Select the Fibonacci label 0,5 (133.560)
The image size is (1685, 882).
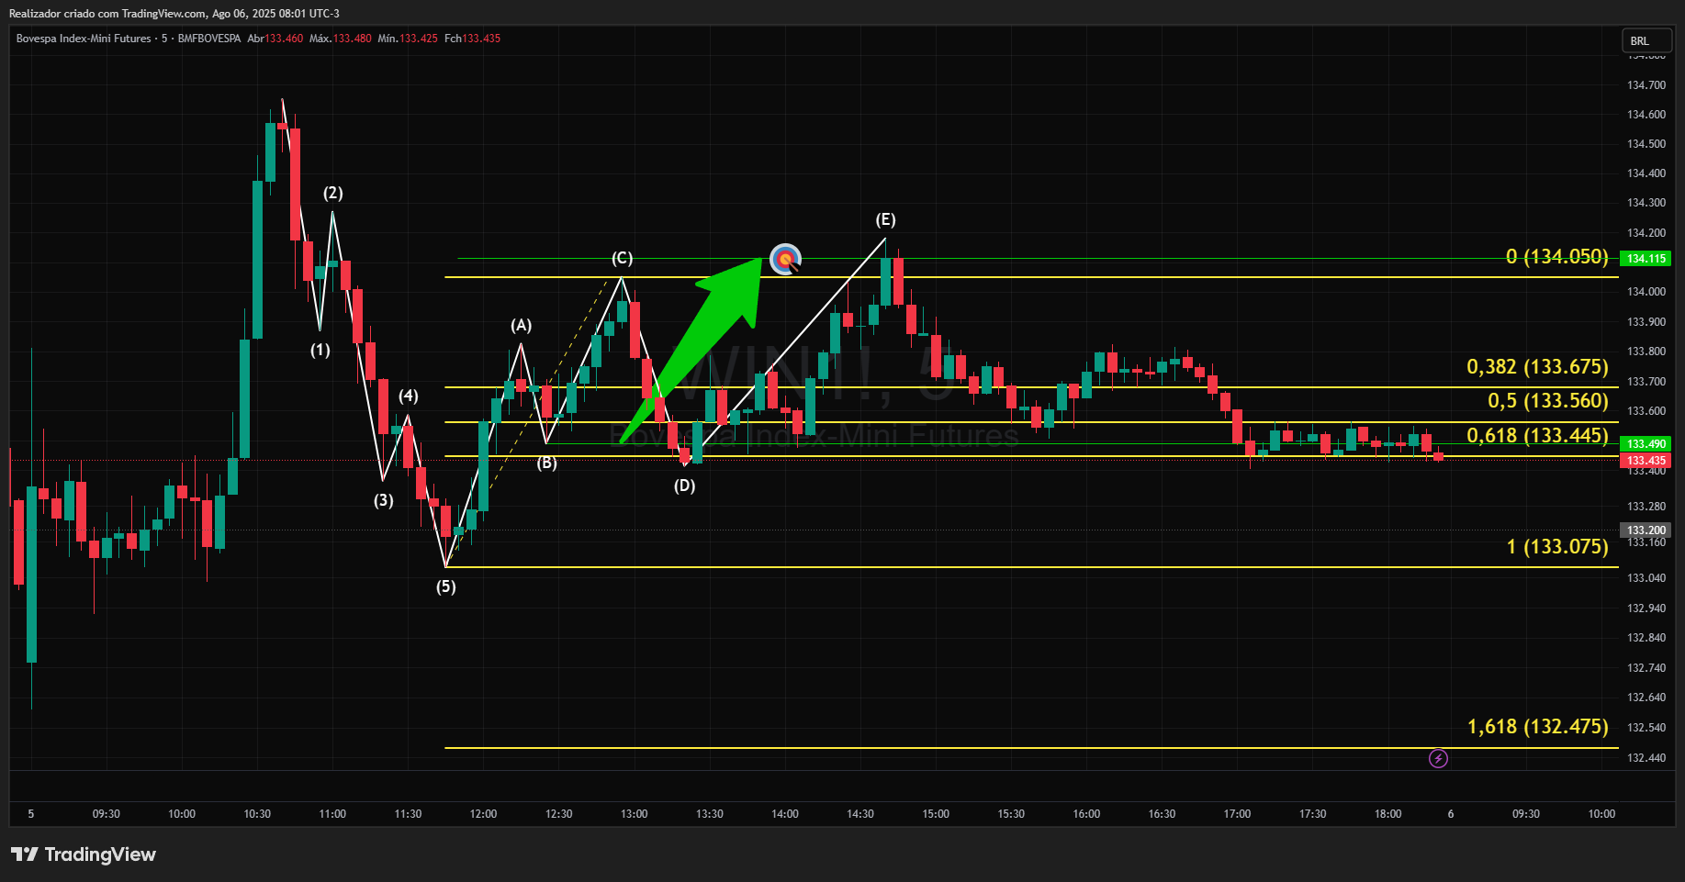[1548, 401]
